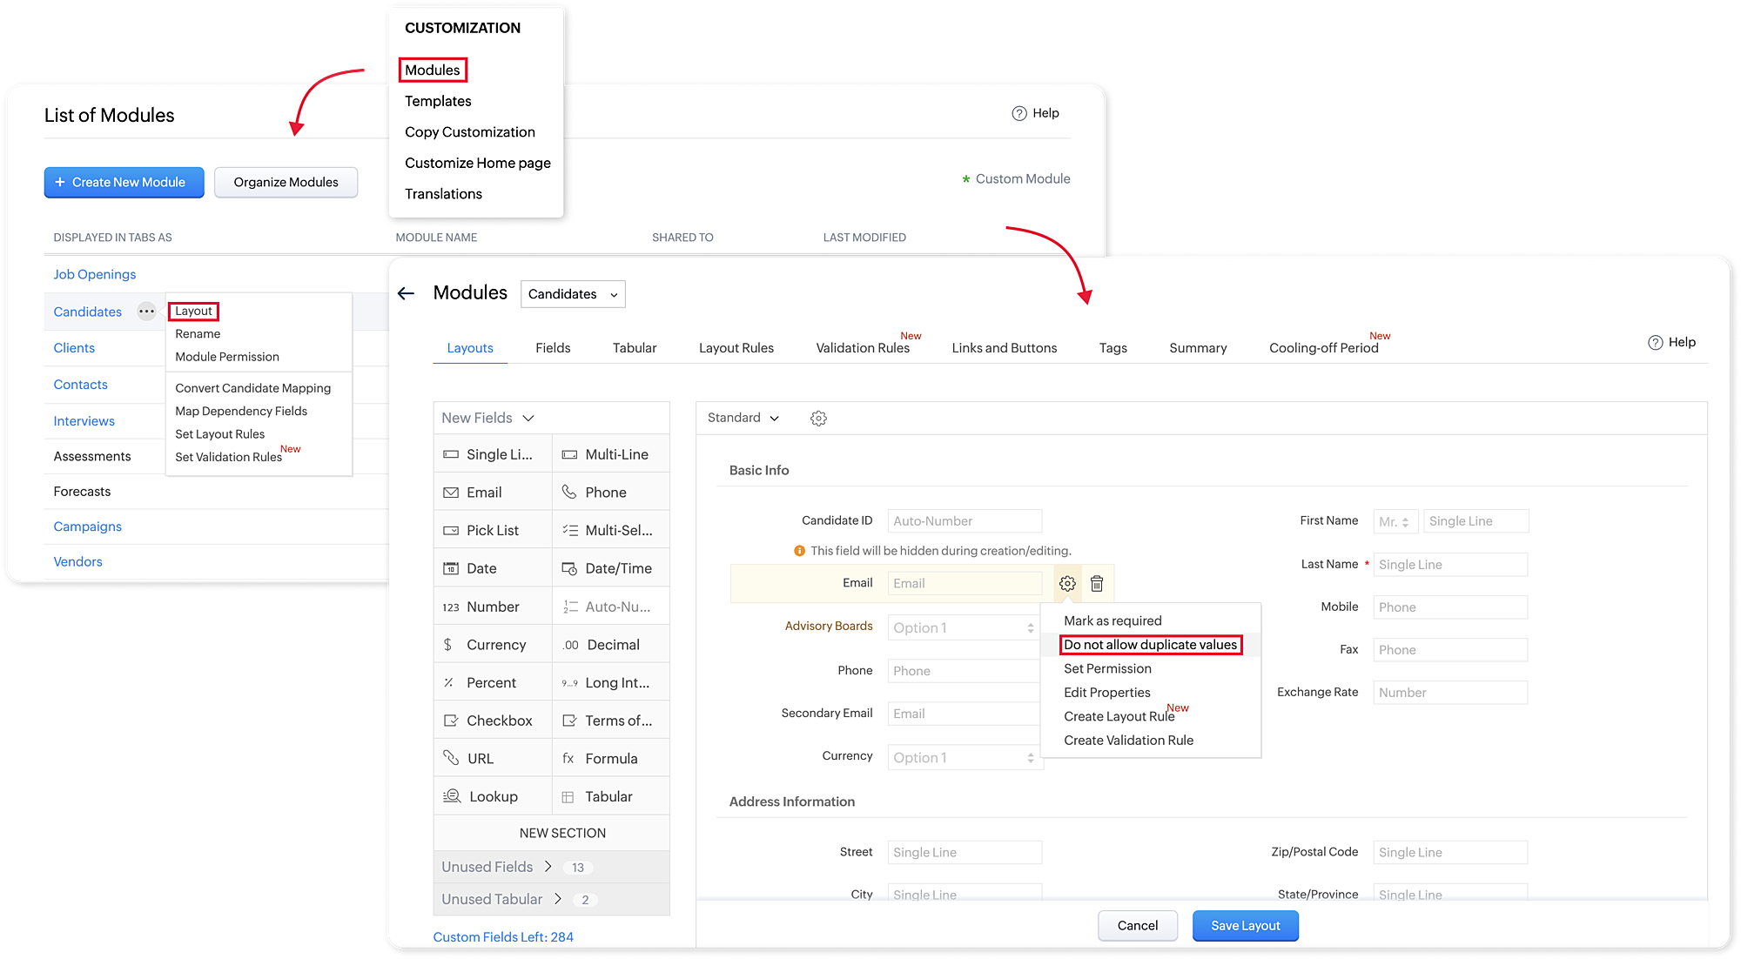Viewport: 1741px width, 959px height.
Task: Click the trash icon beside Email field
Action: [x=1097, y=584]
